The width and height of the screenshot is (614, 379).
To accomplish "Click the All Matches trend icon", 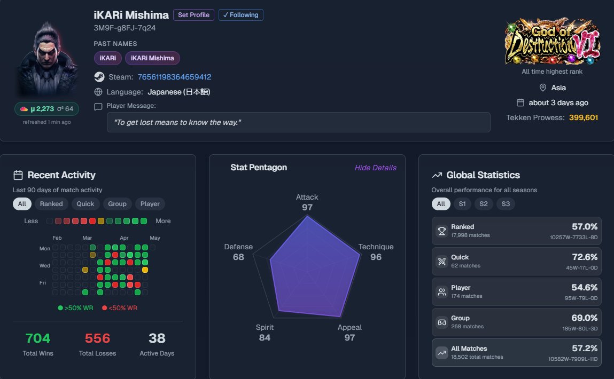I will point(442,352).
